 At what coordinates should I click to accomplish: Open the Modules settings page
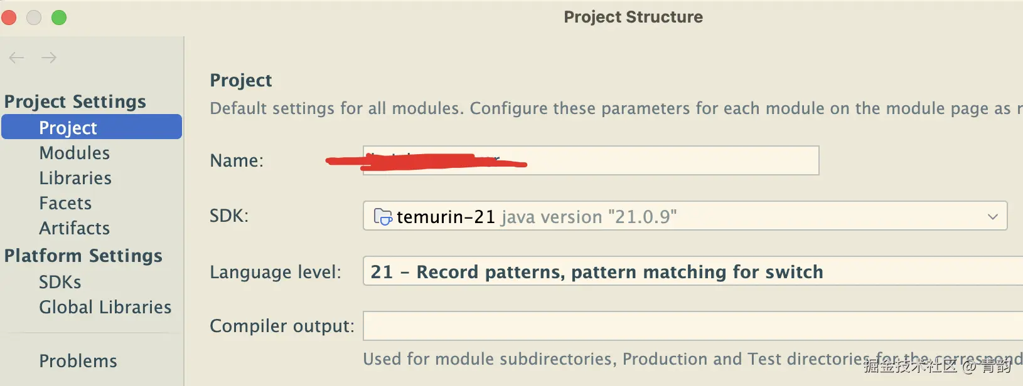coord(74,153)
